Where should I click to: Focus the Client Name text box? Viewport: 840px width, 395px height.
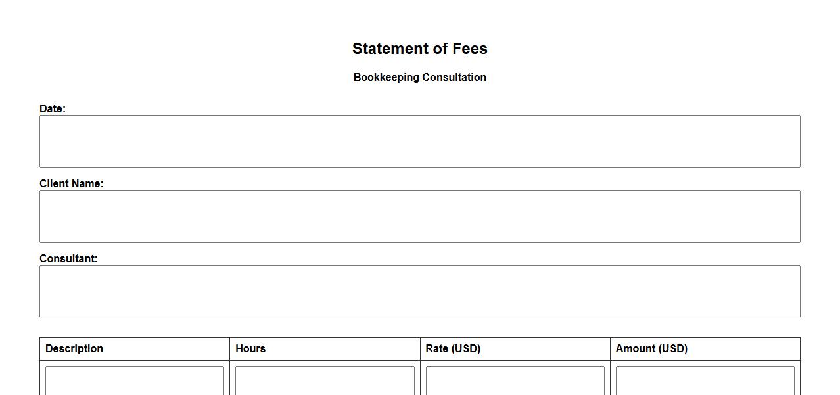[419, 216]
